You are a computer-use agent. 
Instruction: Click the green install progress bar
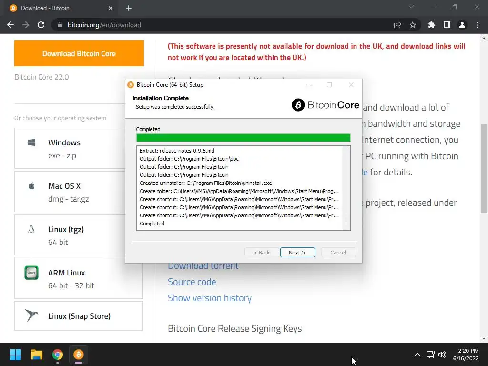pyautogui.click(x=244, y=138)
